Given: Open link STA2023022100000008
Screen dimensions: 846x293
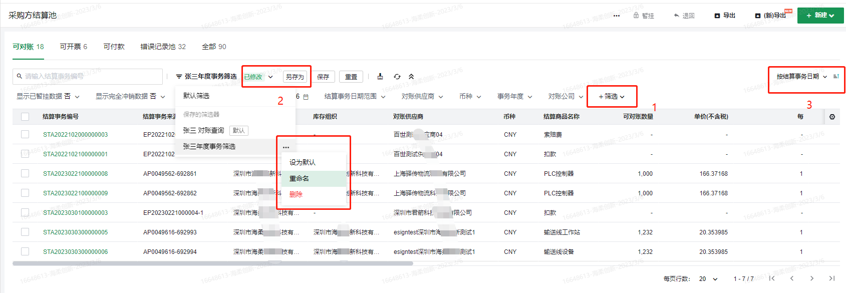Looking at the screenshot, I should 75,174.
